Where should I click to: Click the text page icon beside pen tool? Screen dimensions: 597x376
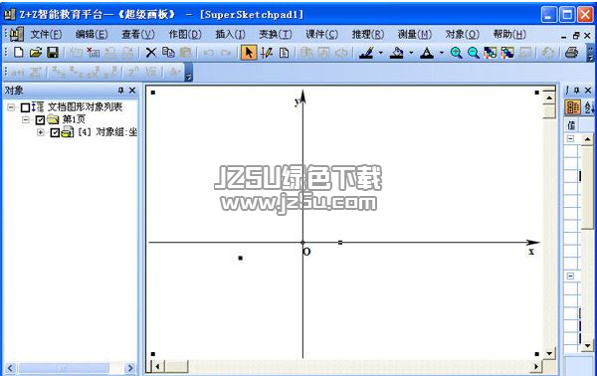284,52
